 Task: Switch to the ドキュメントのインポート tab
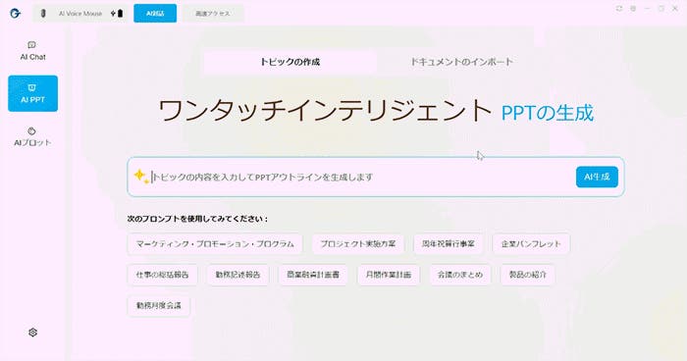[x=461, y=62]
